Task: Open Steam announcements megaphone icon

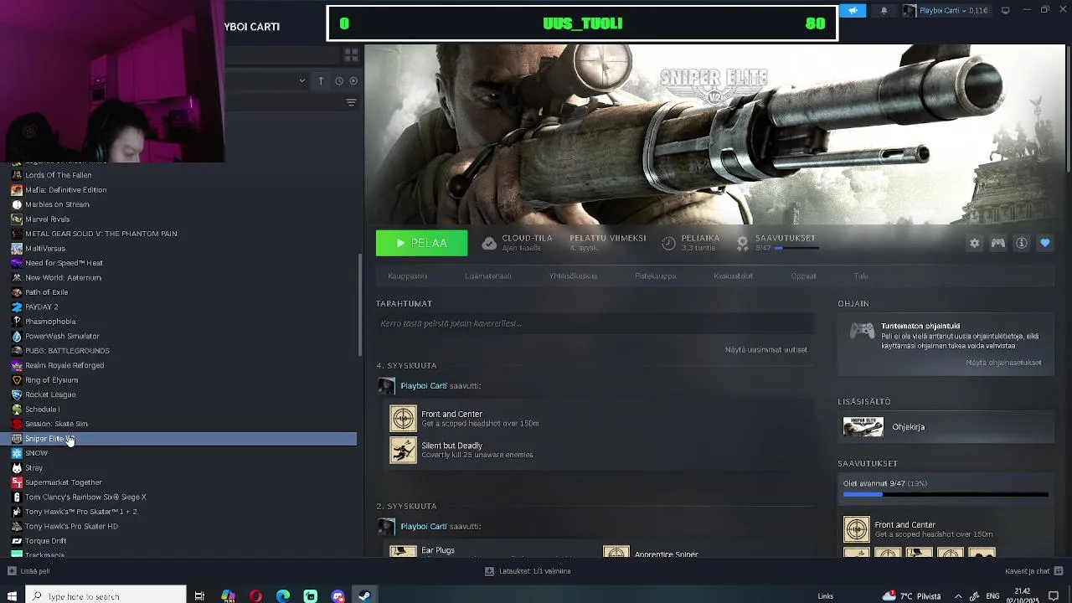Action: (x=853, y=11)
